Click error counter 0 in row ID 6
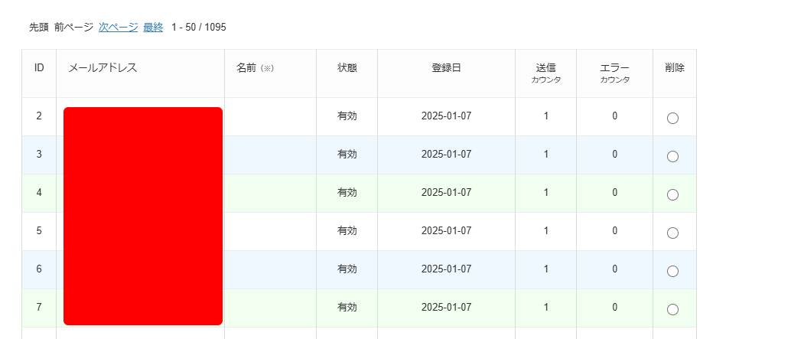 pos(614,269)
